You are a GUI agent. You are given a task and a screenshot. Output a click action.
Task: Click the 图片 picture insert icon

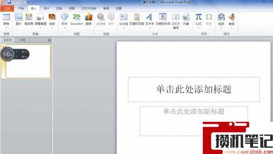[18, 17]
